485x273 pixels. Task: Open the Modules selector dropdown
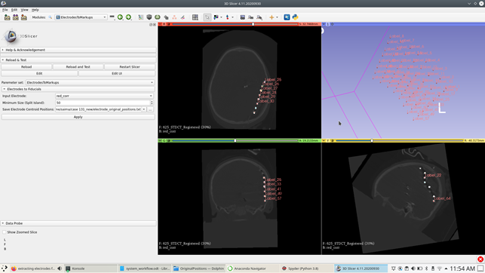(81, 17)
